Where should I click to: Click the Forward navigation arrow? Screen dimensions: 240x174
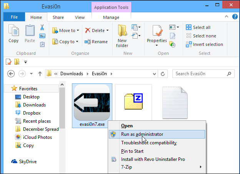pos(22,74)
